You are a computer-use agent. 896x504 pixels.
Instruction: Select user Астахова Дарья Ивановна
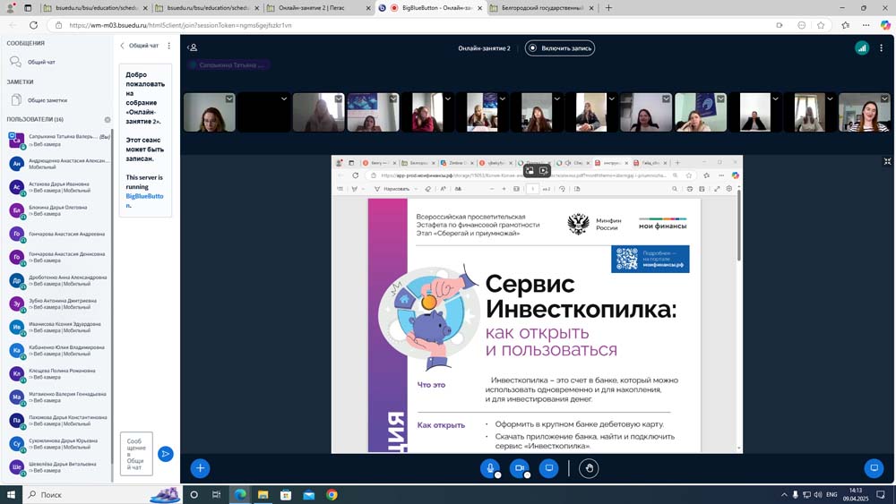click(x=59, y=187)
